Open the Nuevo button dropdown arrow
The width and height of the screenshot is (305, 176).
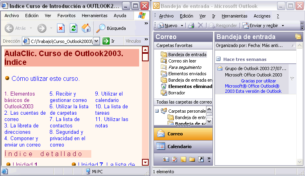click(182, 25)
